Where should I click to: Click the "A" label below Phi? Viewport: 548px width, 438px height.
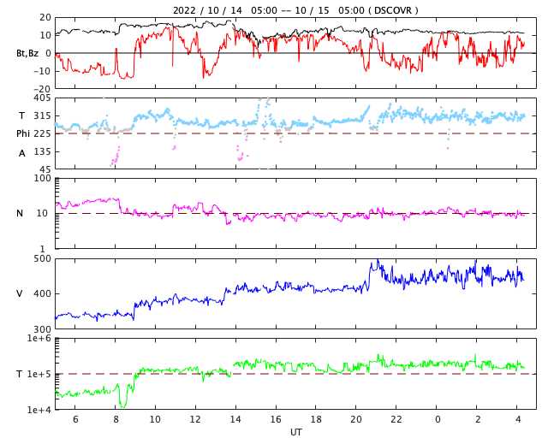[22, 153]
